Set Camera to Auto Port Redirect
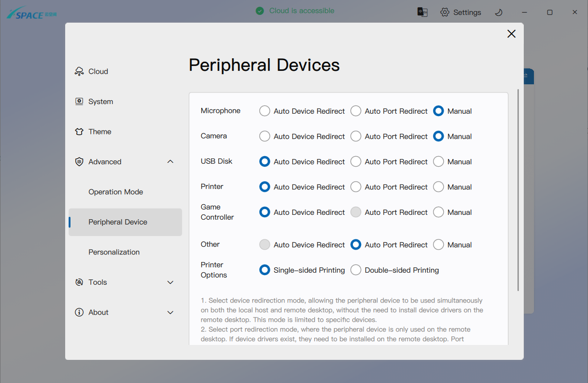This screenshot has width=588, height=383. pyautogui.click(x=356, y=136)
